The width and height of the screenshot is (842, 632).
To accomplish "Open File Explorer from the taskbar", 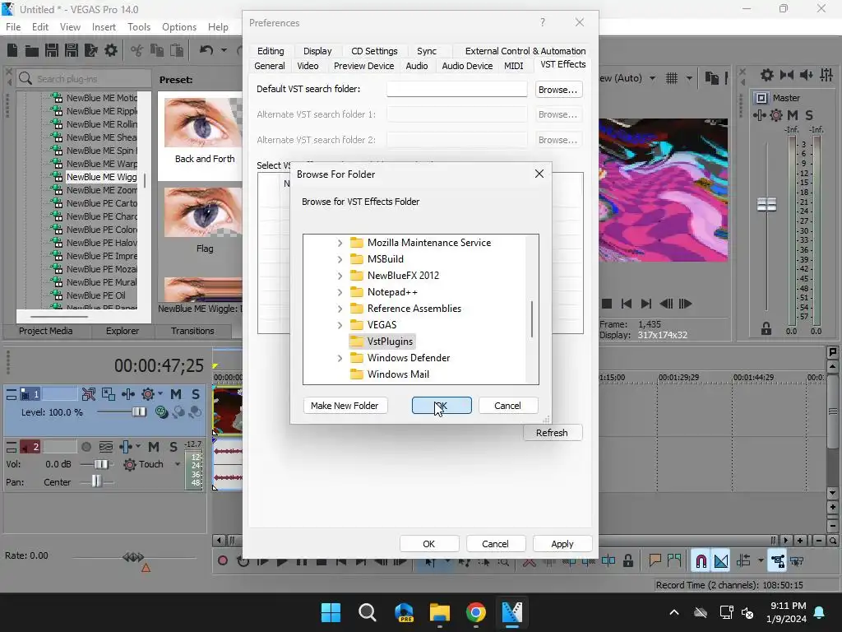I will (439, 612).
